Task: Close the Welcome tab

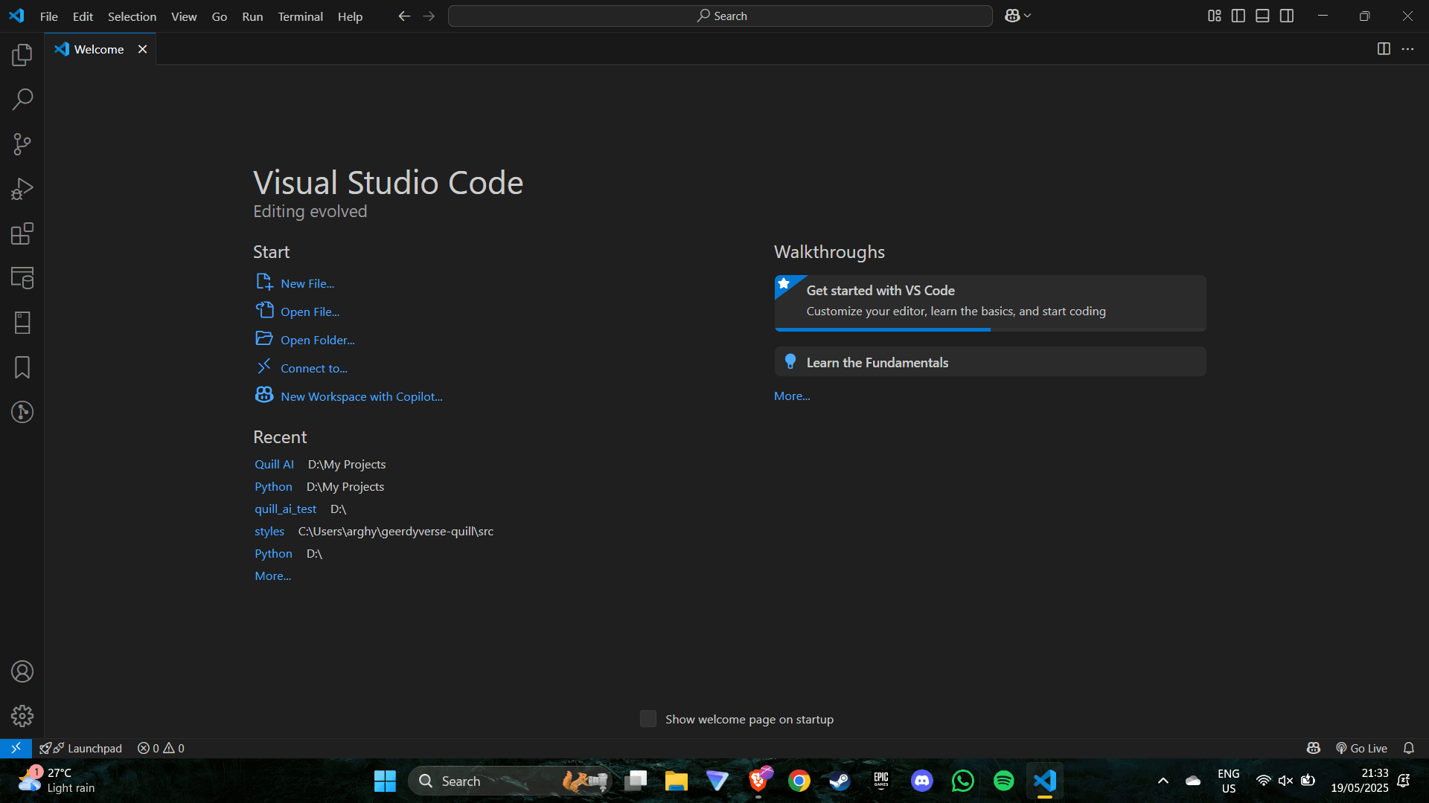Action: pyautogui.click(x=142, y=49)
